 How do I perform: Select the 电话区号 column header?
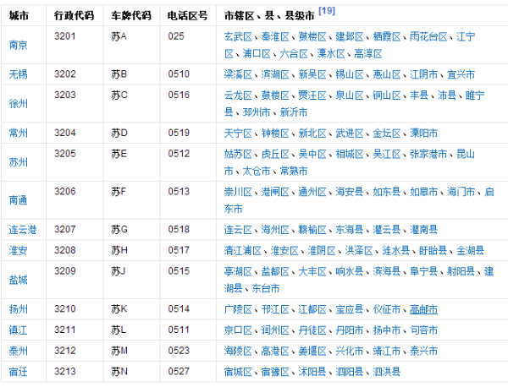tap(188, 15)
